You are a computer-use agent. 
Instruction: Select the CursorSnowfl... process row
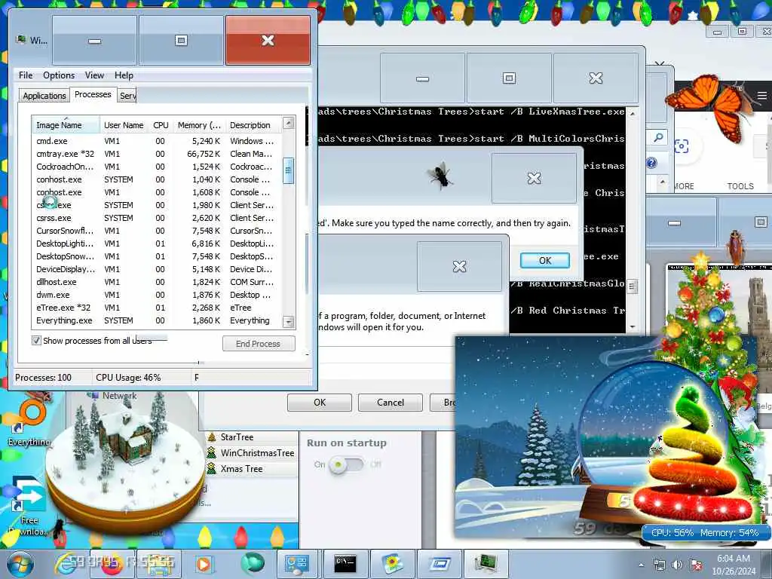pyautogui.click(x=157, y=231)
